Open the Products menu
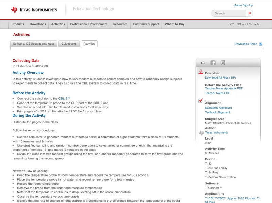Viewport: 272px width, 203px height. [x=18, y=24]
